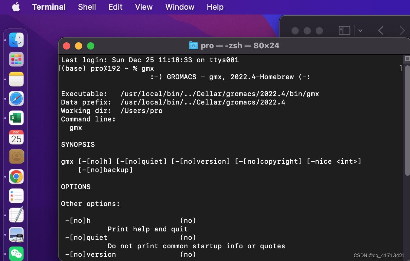
Task: Click the '-[no]h' option line
Action: point(131,221)
